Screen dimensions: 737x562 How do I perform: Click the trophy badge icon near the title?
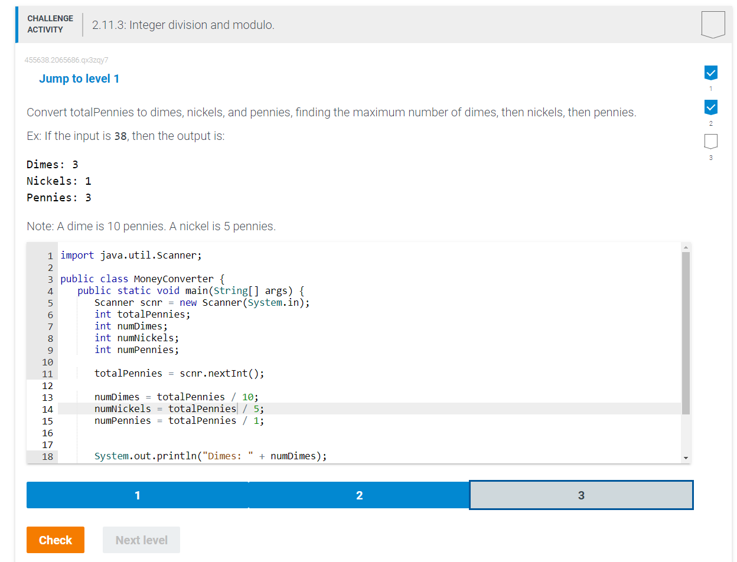pyautogui.click(x=712, y=24)
